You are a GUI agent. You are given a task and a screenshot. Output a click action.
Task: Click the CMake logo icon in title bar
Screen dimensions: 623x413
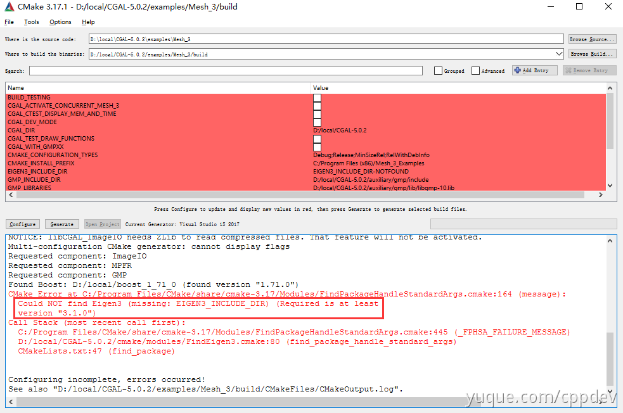[x=9, y=7]
